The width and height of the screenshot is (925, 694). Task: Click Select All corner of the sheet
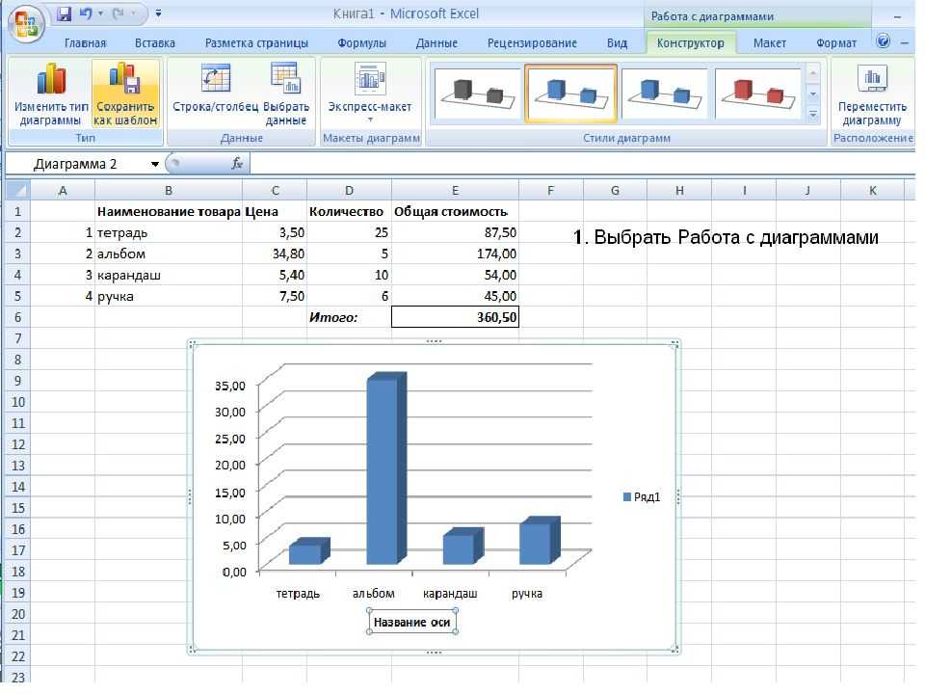pos(17,190)
